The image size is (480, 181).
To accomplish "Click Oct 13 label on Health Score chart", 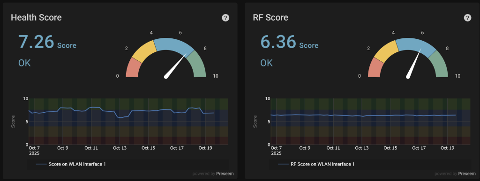I will click(x=120, y=148).
